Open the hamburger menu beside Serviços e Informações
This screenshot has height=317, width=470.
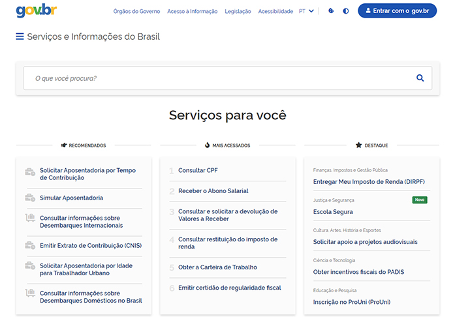click(x=20, y=37)
